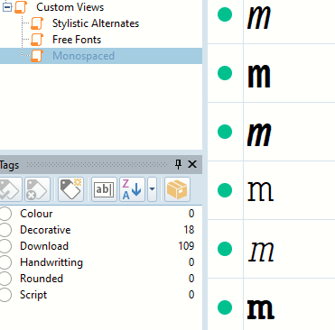This screenshot has height=330, width=335.
Task: Select the 'Rounded' tag label
Action: [42, 279]
